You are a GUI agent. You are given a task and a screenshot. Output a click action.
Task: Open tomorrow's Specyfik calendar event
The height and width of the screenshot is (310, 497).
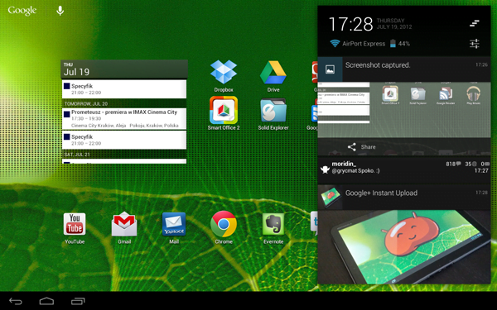(124, 140)
